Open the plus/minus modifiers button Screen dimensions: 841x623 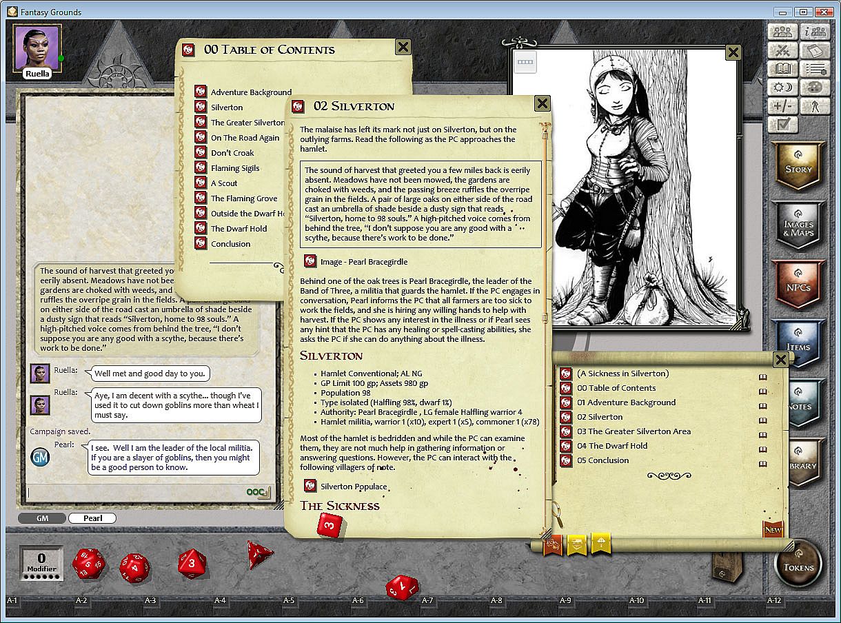click(x=782, y=106)
